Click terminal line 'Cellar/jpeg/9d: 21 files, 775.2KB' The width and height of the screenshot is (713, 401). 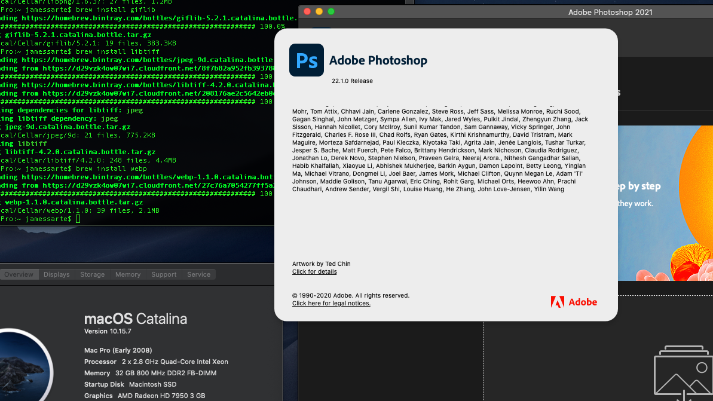click(x=78, y=135)
